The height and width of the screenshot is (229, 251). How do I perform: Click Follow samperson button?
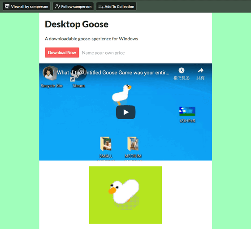(74, 6)
